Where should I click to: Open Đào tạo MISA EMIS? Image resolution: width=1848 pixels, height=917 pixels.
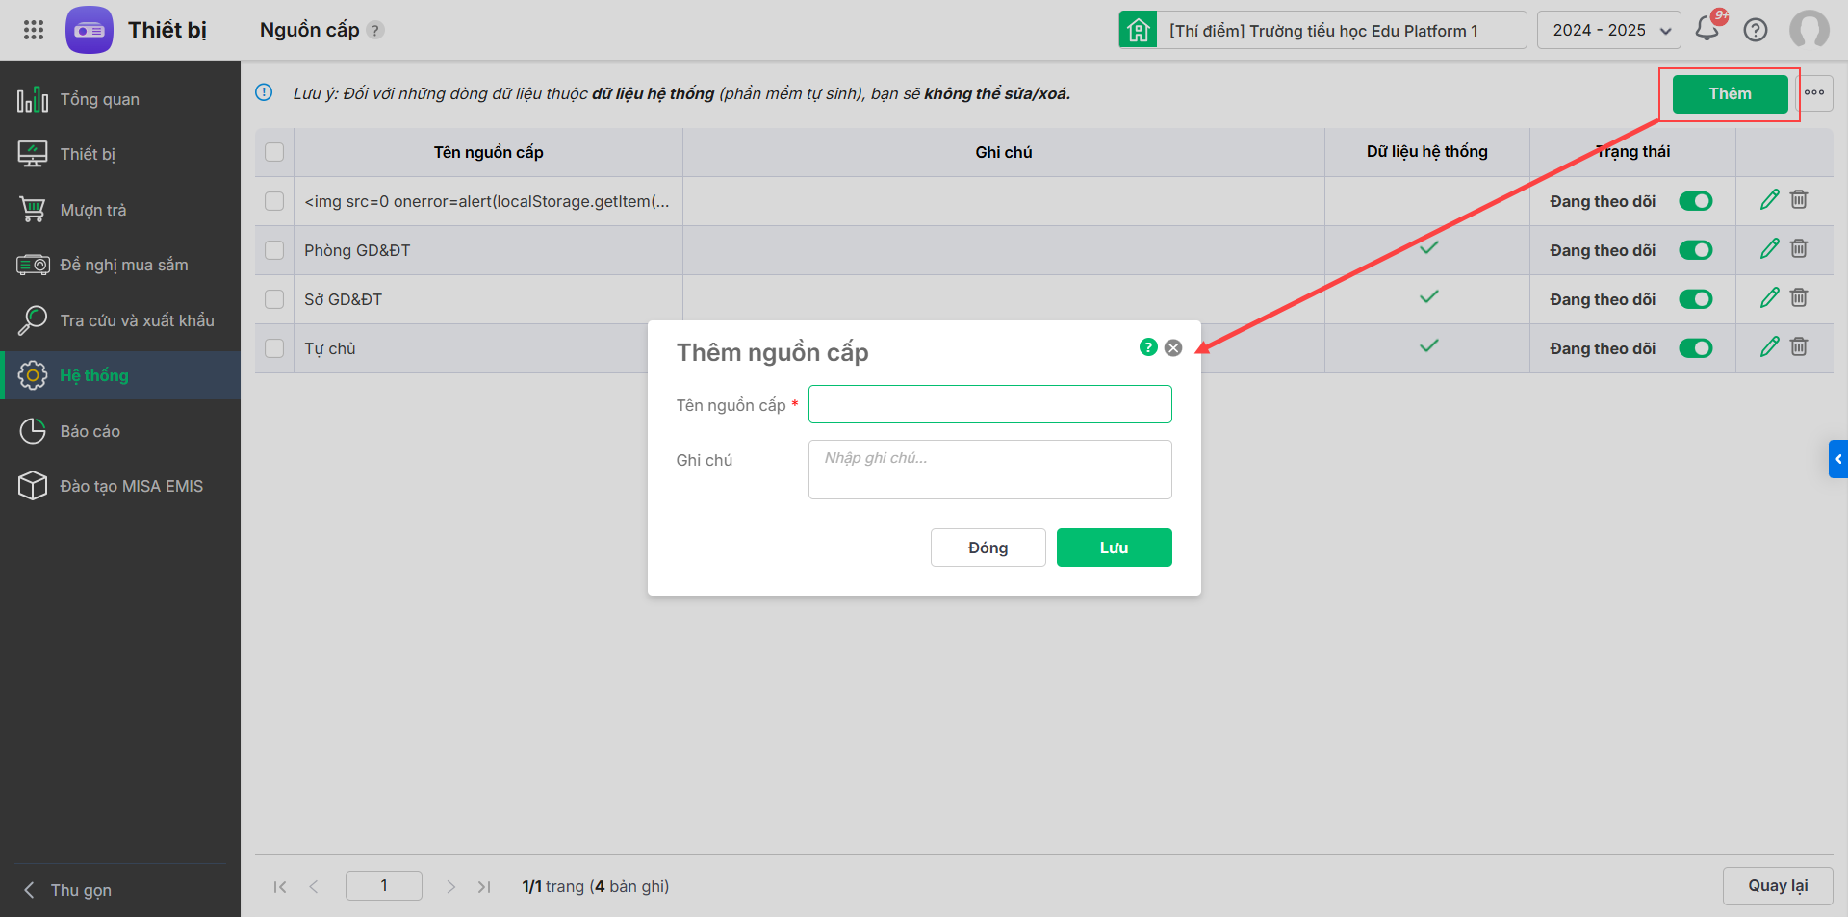pos(120,486)
